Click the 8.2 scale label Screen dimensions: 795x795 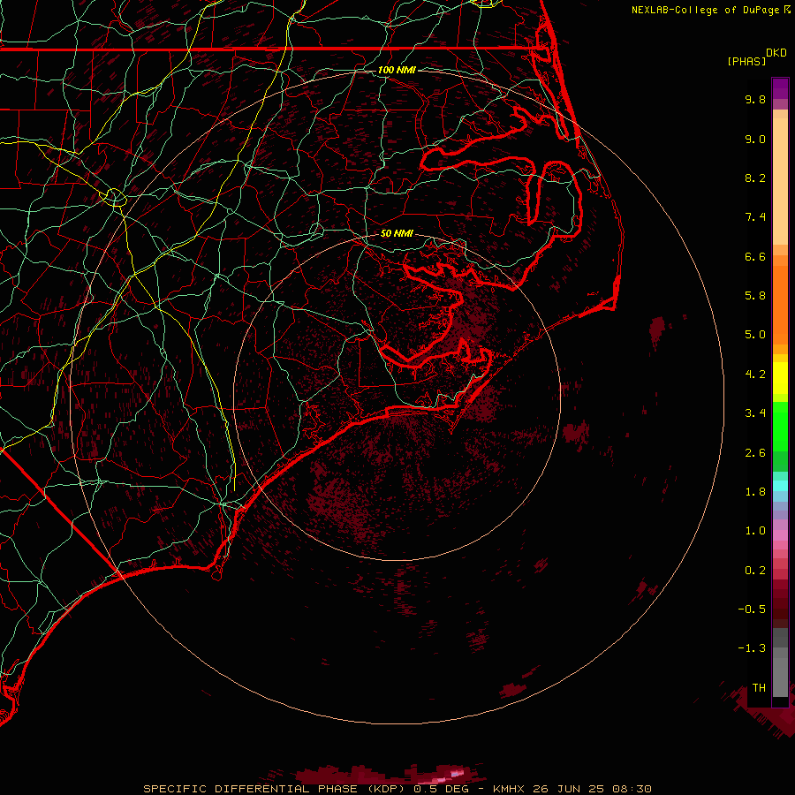[755, 178]
